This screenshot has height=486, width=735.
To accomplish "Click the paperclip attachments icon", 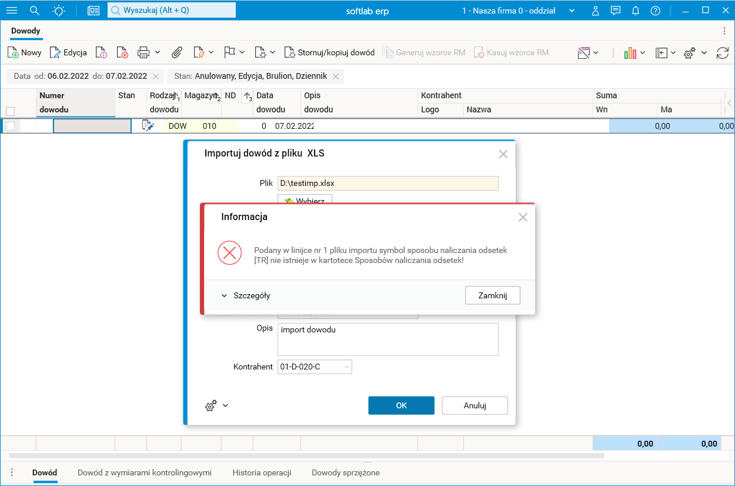I will [x=177, y=52].
